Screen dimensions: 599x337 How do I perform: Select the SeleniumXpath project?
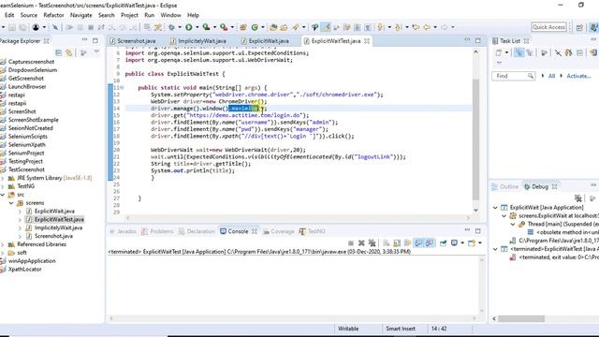(x=27, y=145)
